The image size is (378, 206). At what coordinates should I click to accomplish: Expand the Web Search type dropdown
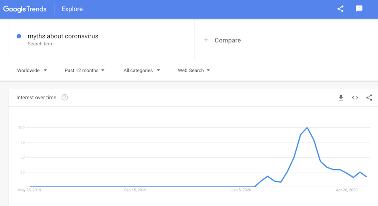(x=194, y=70)
